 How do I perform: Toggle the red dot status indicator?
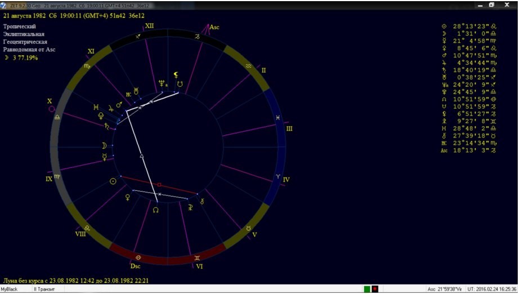[x=375, y=289]
